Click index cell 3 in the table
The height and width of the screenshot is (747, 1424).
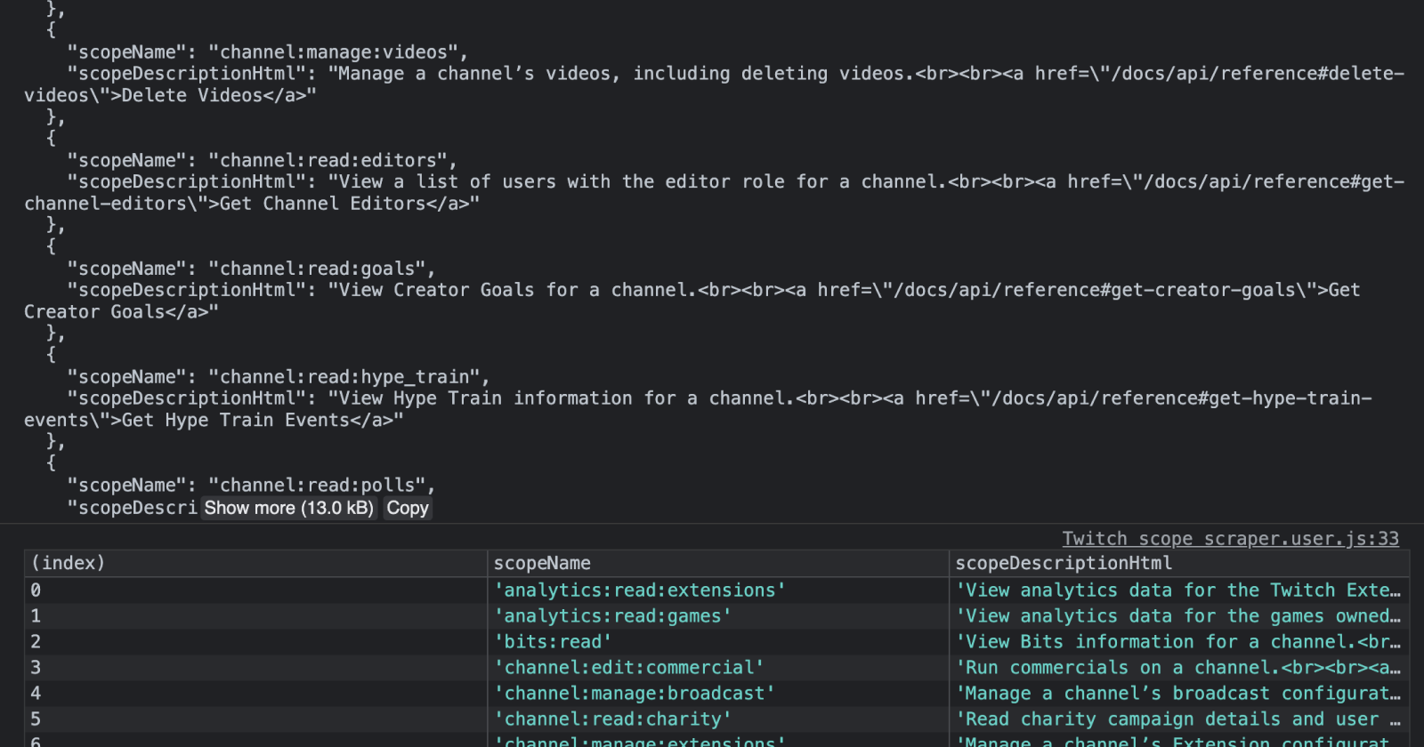255,667
